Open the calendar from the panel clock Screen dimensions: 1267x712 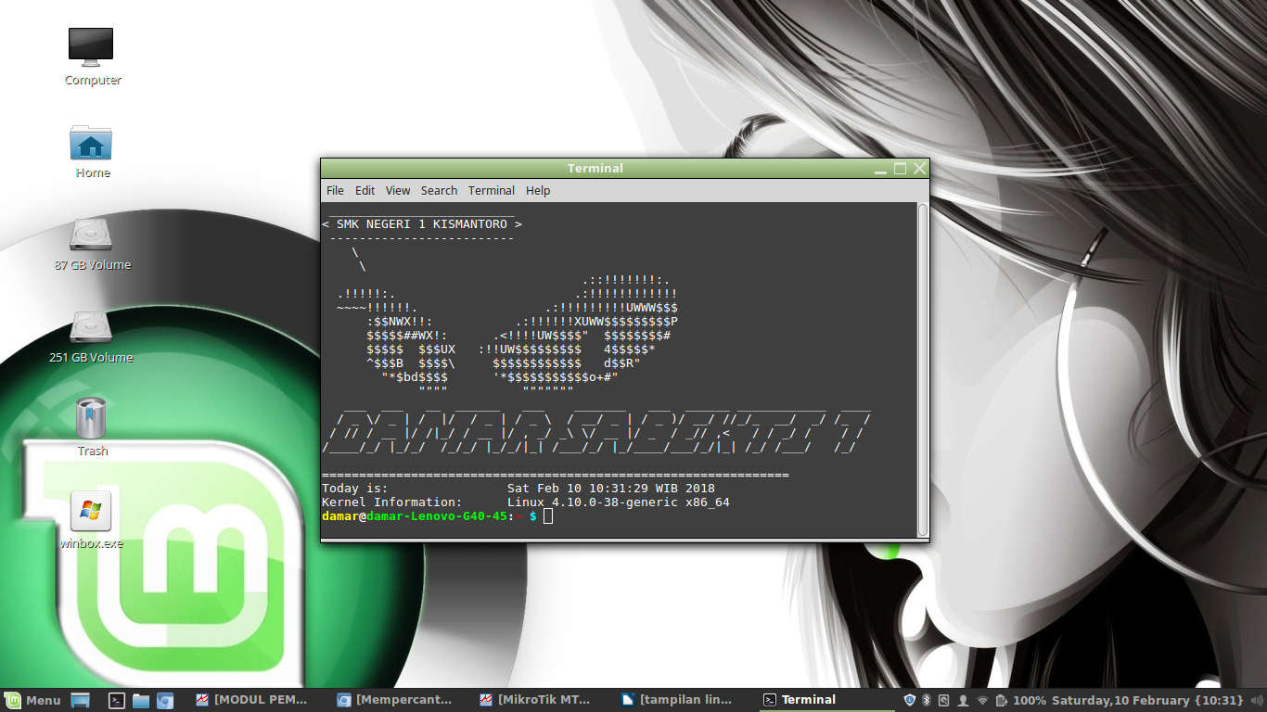click(1148, 700)
